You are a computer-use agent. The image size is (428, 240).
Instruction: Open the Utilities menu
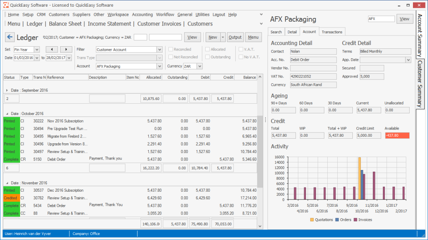pos(202,15)
